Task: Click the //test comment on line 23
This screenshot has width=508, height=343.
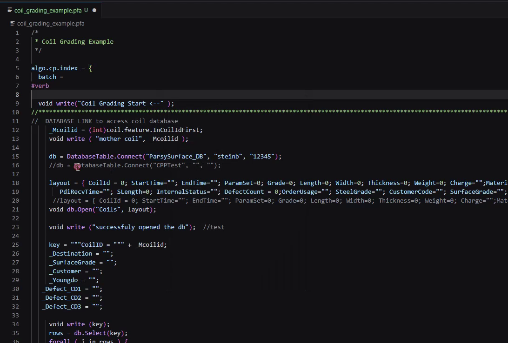Action: (x=215, y=227)
